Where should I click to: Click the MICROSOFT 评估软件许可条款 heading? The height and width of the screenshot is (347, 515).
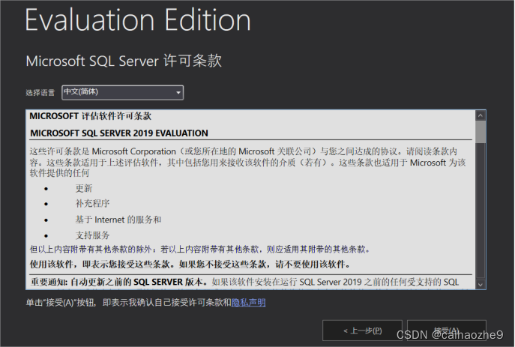click(90, 116)
